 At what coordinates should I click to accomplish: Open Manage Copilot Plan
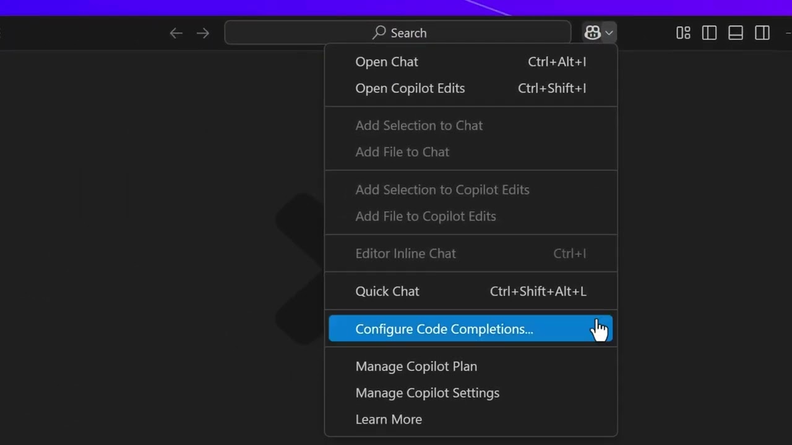pyautogui.click(x=416, y=367)
